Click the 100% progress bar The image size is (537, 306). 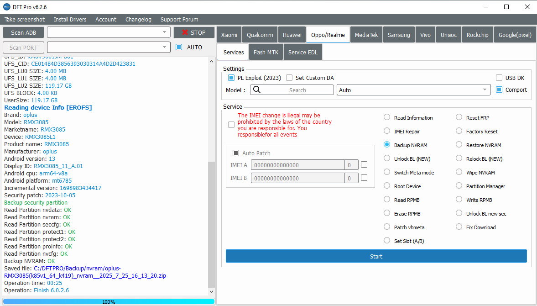[109, 301]
